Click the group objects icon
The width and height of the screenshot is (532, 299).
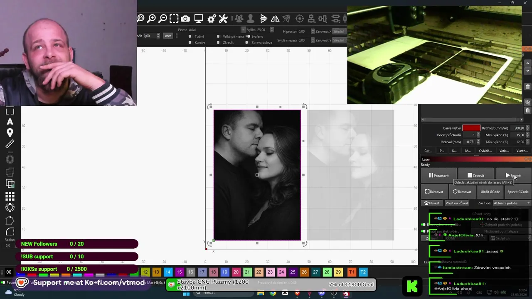pyautogui.click(x=239, y=18)
